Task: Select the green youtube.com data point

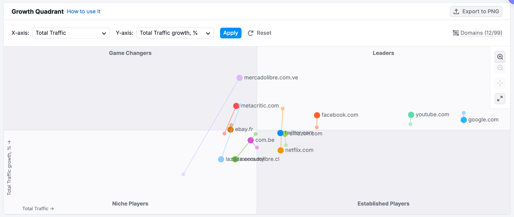Action: (x=411, y=115)
